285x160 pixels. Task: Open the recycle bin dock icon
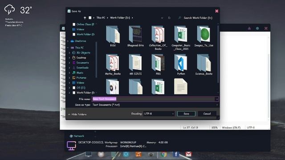[114, 154]
